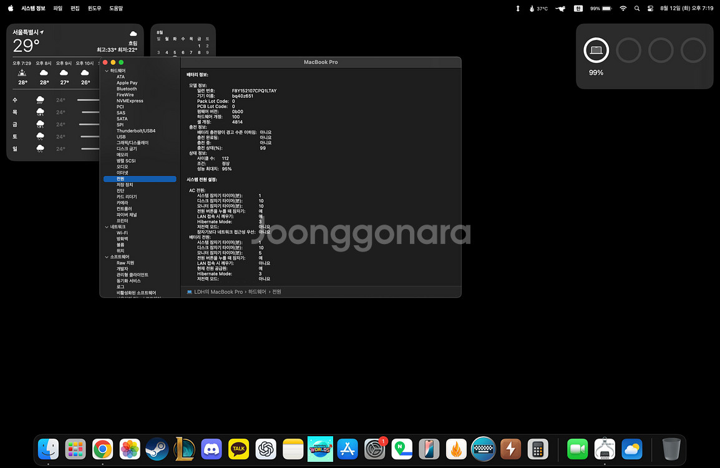Open the Photos app in Dock
Screen dimensions: 720x468
tap(130, 449)
